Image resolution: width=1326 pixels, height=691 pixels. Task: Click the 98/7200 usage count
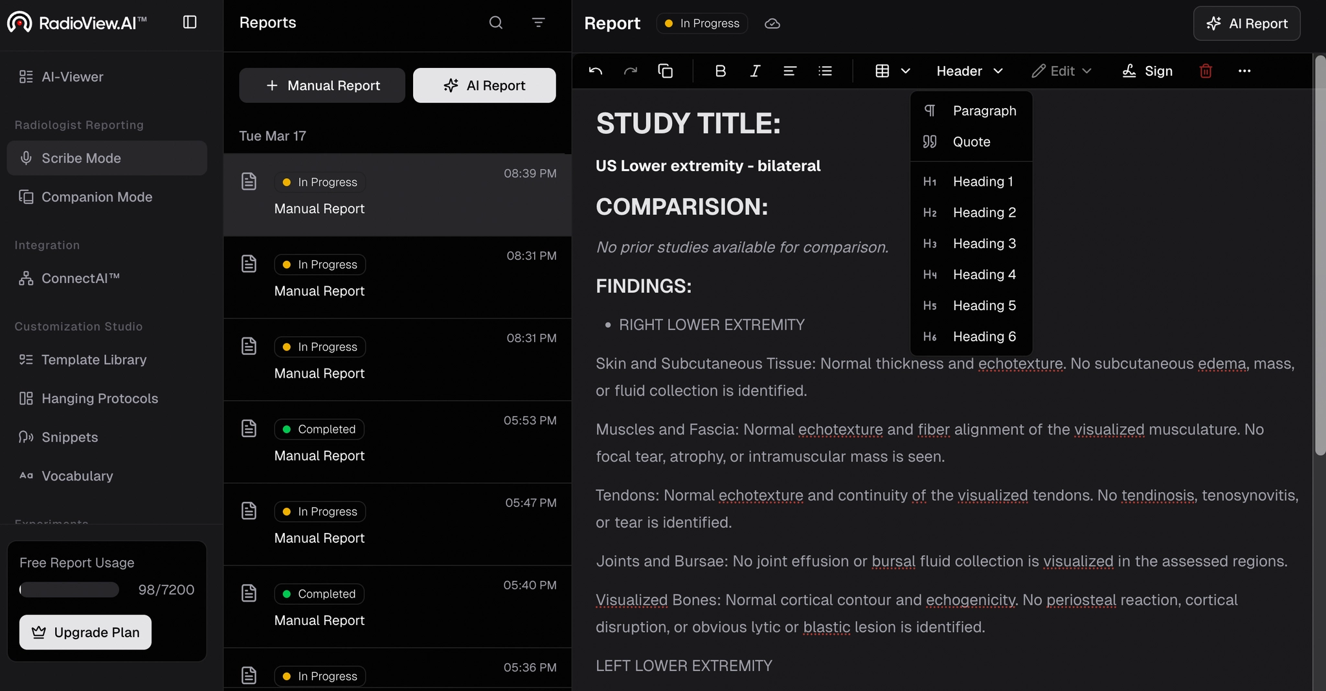pyautogui.click(x=166, y=590)
